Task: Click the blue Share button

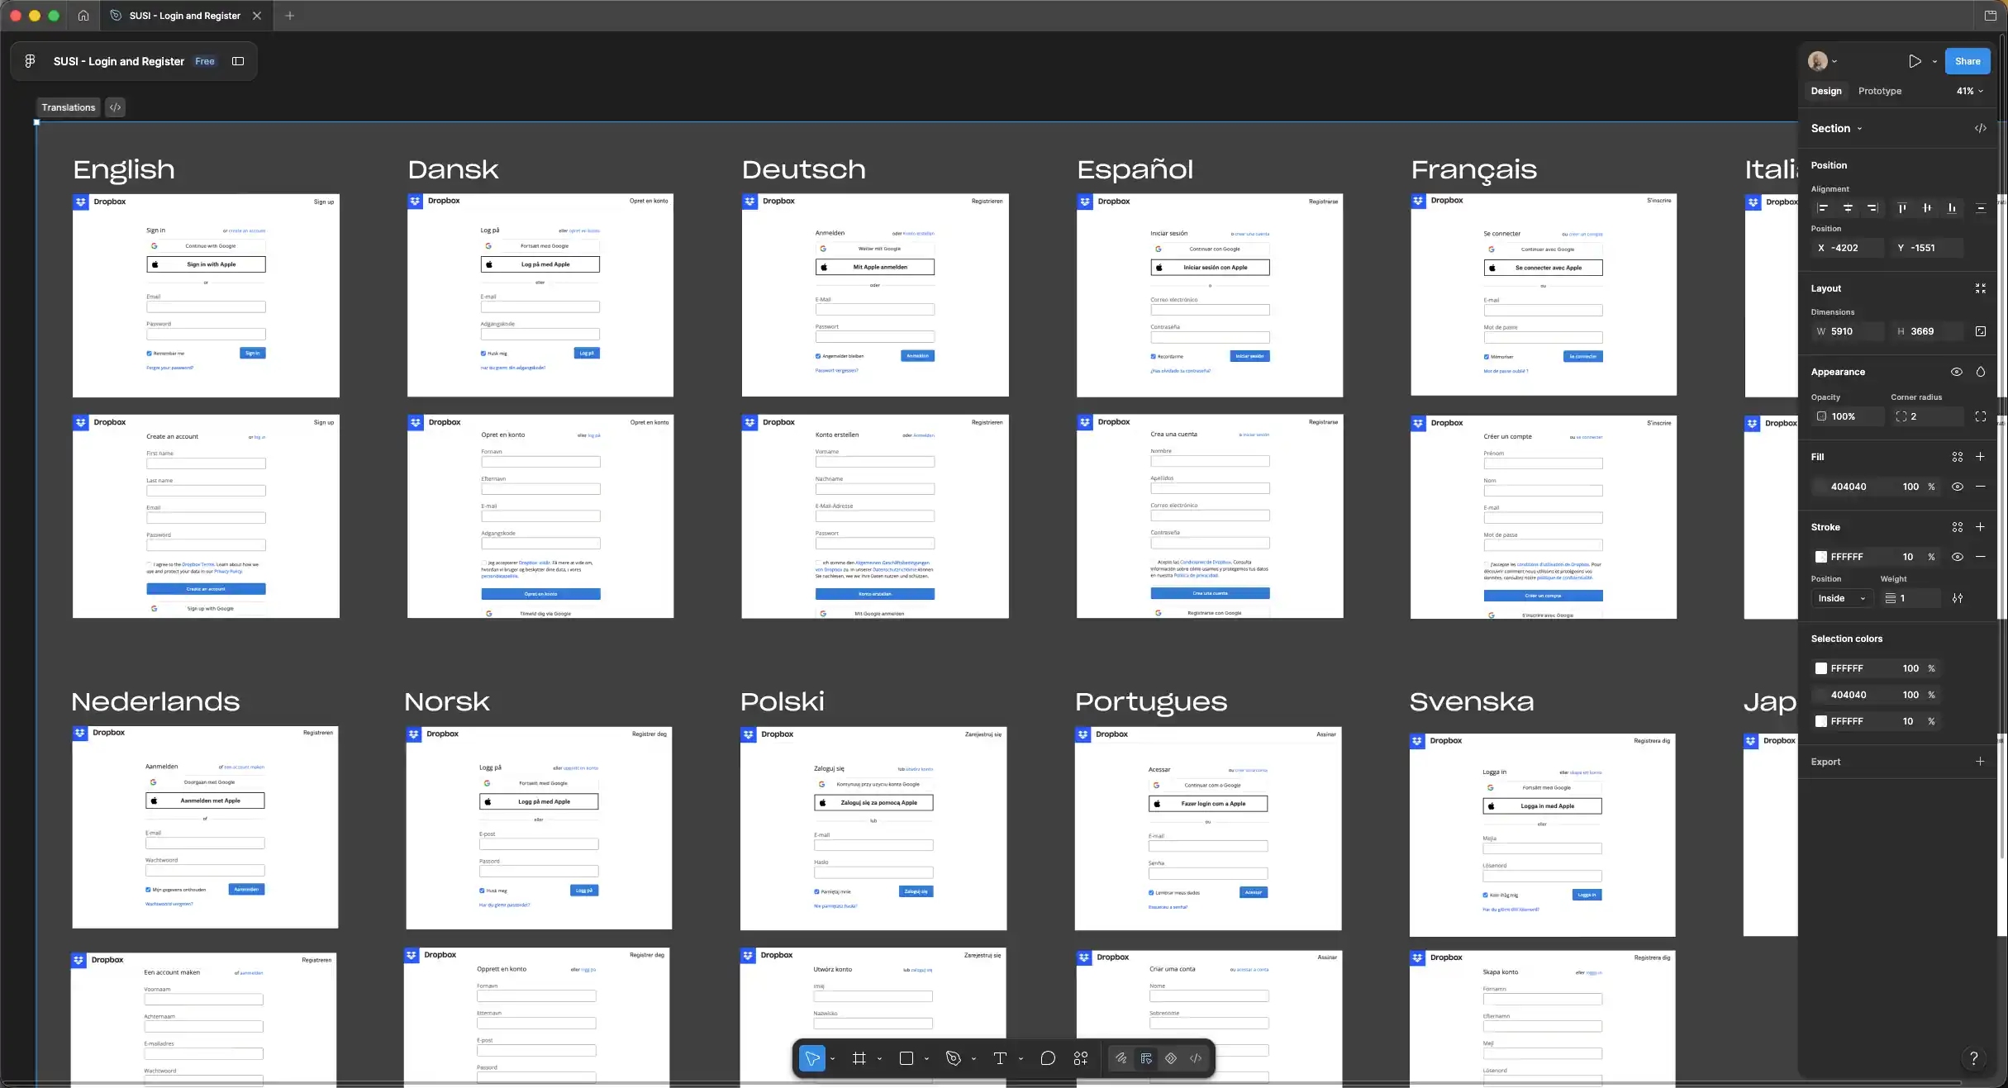Action: (1968, 61)
